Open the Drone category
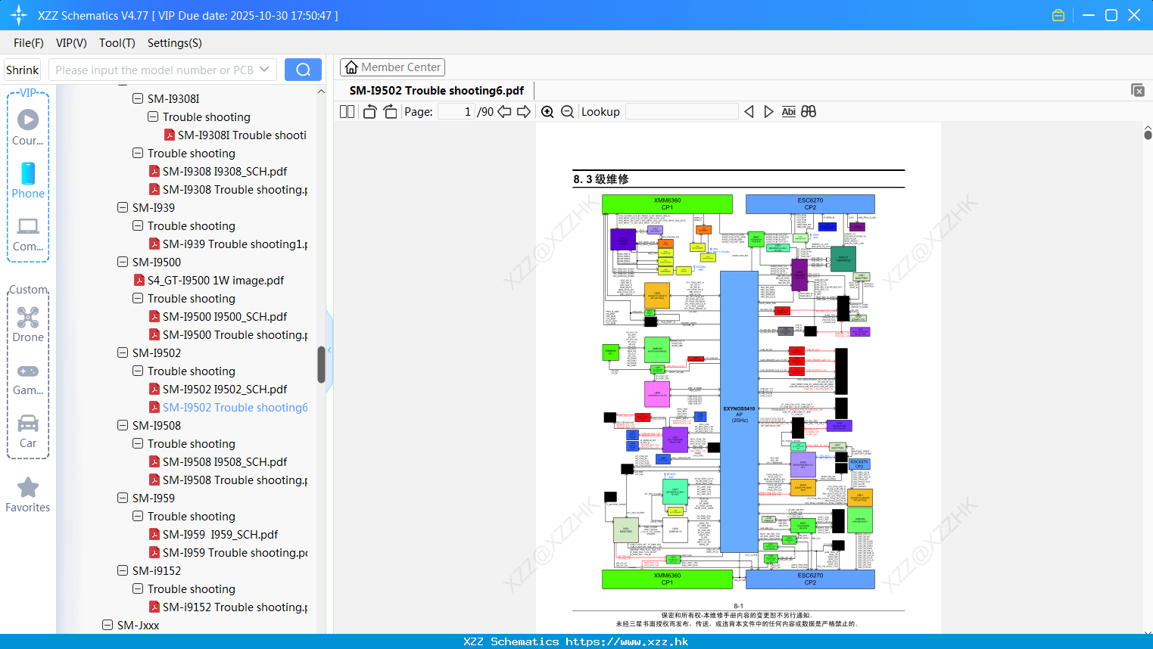 [x=28, y=324]
